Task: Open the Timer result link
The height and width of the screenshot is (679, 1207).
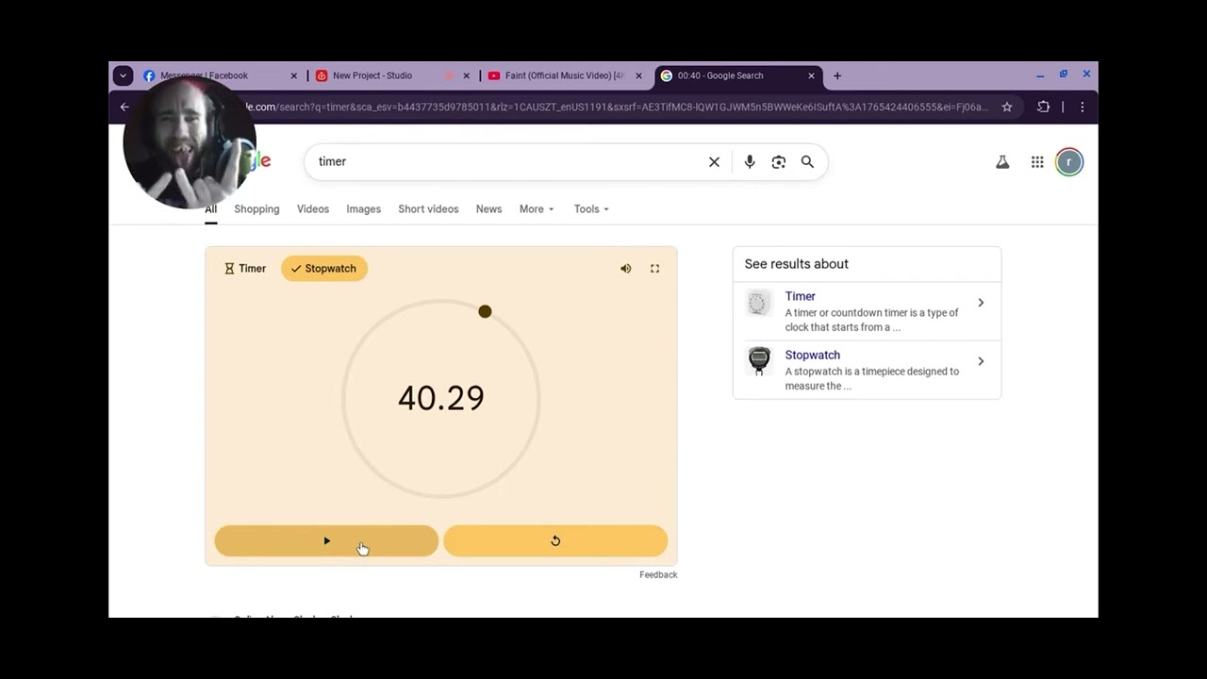Action: point(801,296)
